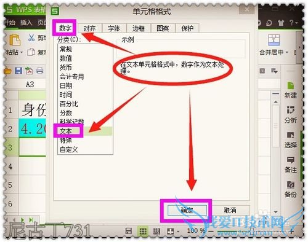The height and width of the screenshot is (242, 308).
Task: Close the 单元格格式 dialog with X
Action: (x=247, y=9)
